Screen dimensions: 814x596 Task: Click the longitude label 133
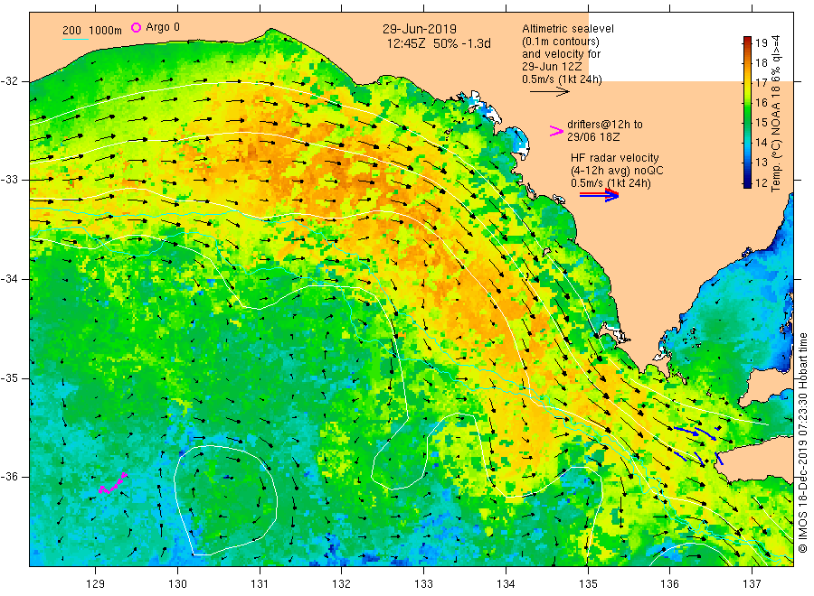tap(423, 584)
